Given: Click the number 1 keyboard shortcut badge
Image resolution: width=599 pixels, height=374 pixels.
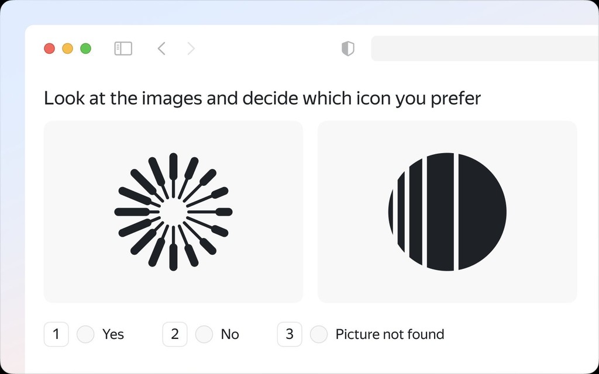Looking at the screenshot, I should [x=56, y=334].
